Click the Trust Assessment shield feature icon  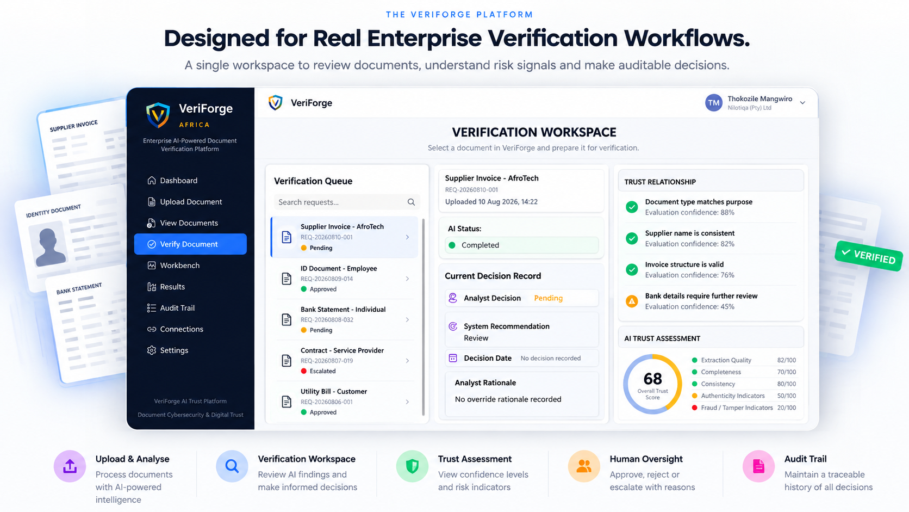[x=412, y=466]
